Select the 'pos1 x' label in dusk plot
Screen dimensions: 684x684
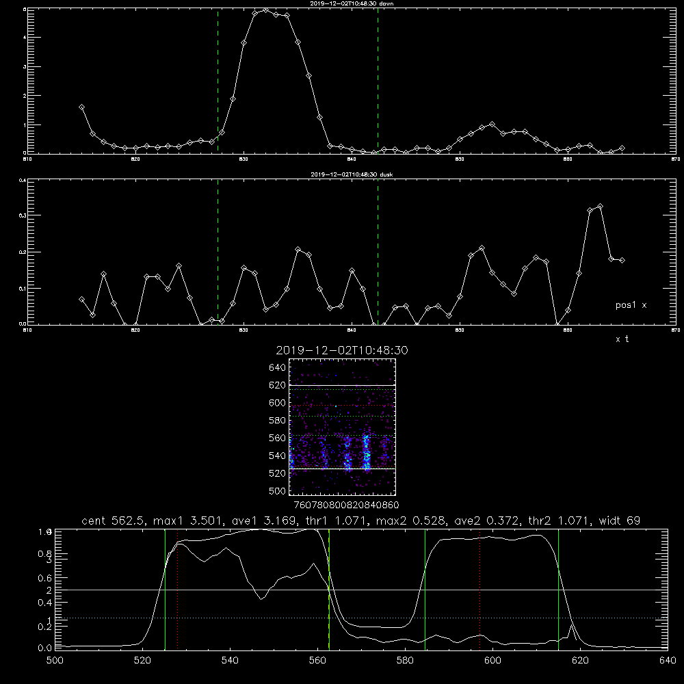(x=631, y=305)
